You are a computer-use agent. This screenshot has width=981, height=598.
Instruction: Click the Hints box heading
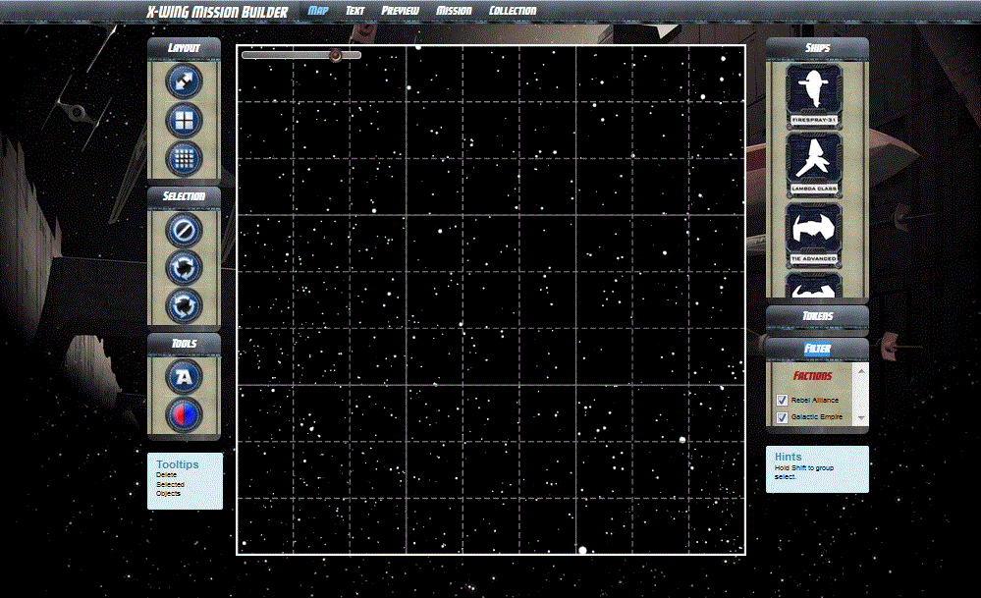(789, 457)
